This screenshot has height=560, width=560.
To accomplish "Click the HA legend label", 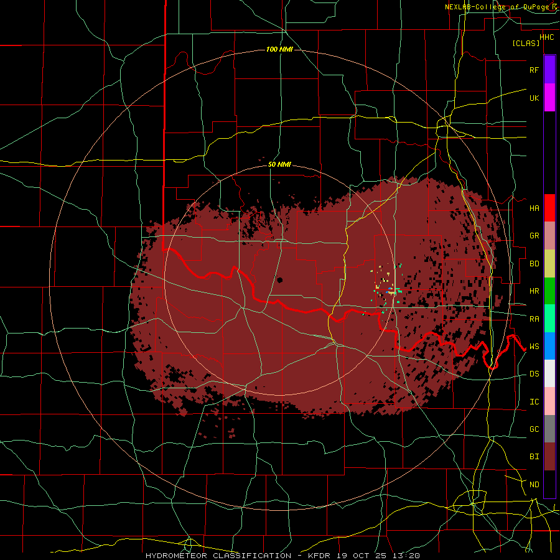I will pyautogui.click(x=534, y=208).
